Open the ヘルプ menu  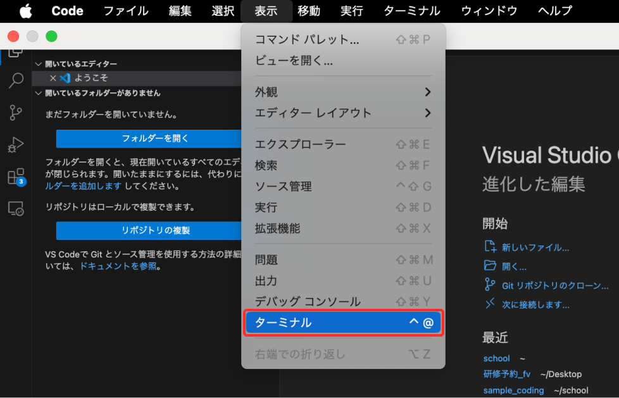point(555,11)
